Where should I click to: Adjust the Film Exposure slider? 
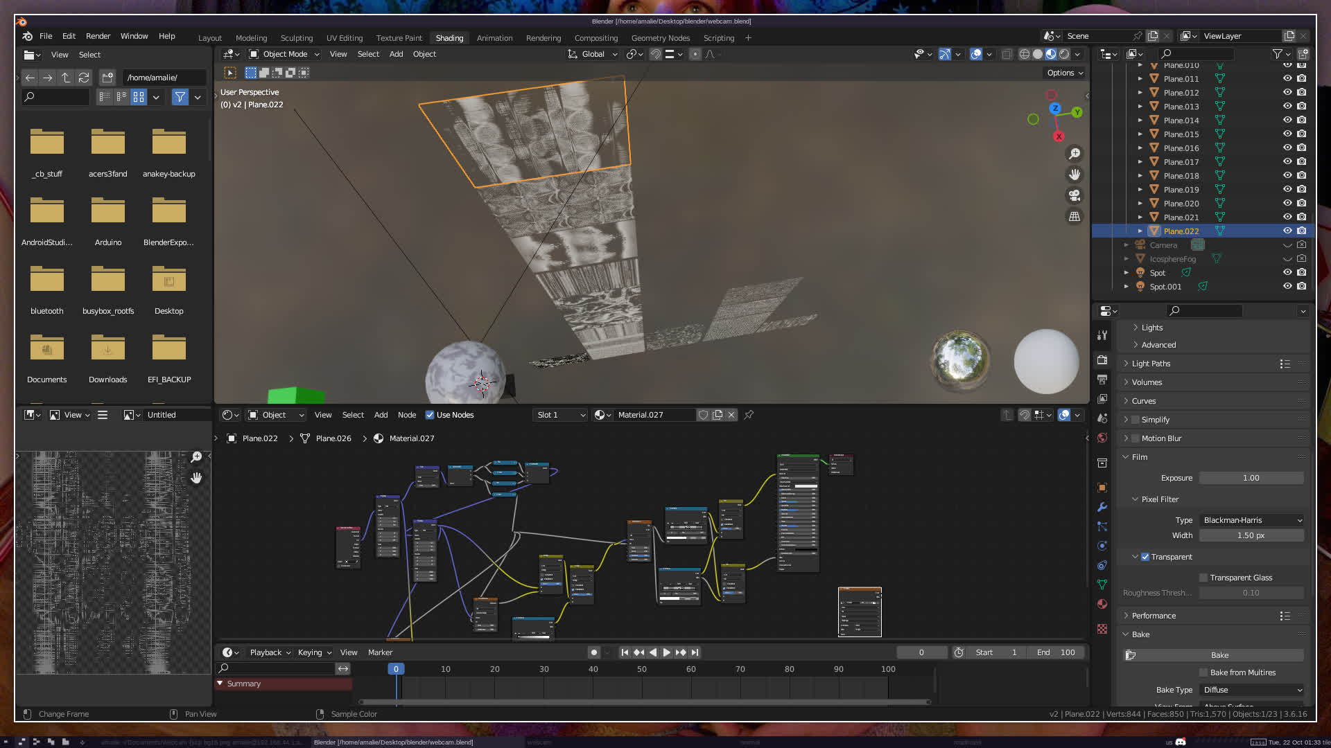1251,478
